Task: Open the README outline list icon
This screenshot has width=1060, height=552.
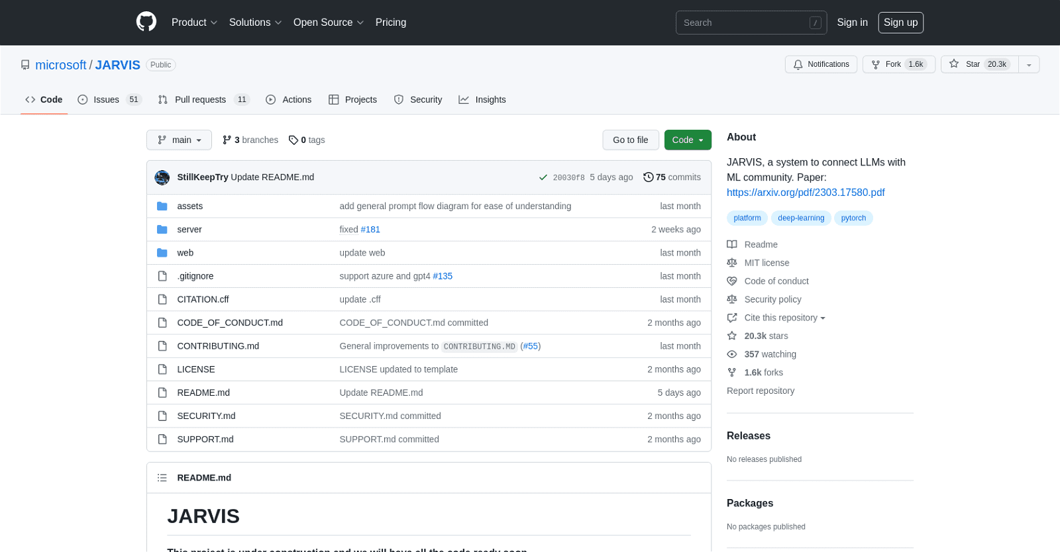Action: (x=162, y=478)
